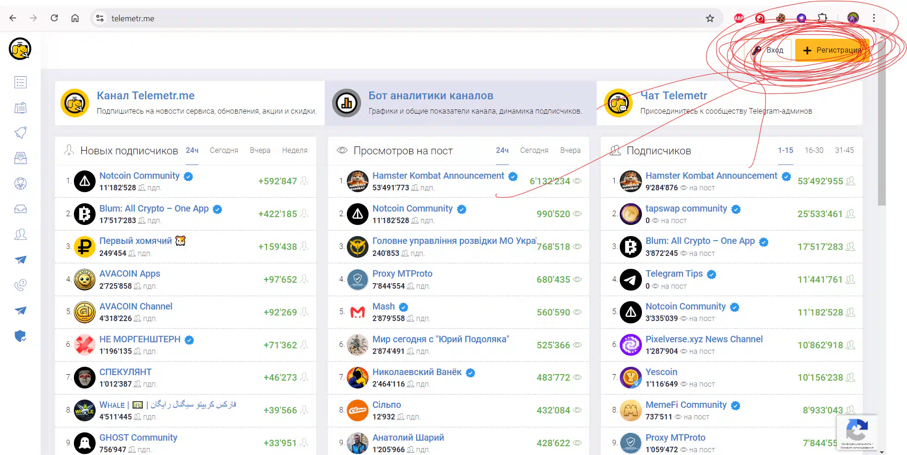
Task: Click the 6'132'234 views value
Action: pos(550,181)
